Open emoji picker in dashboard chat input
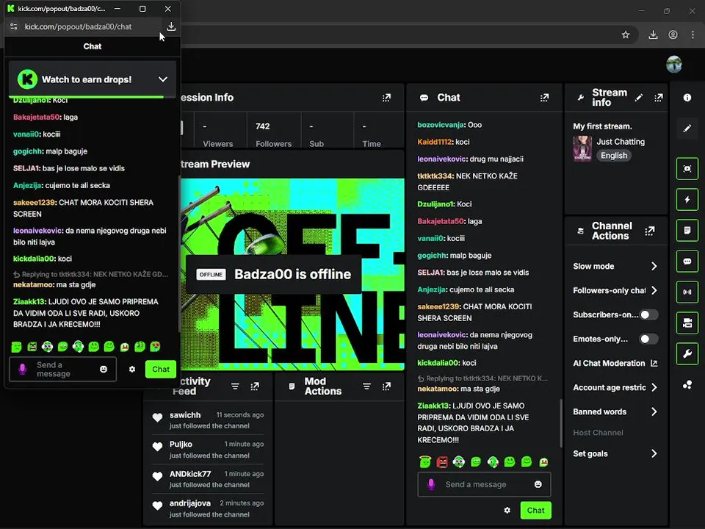The height and width of the screenshot is (529, 705). tap(538, 484)
